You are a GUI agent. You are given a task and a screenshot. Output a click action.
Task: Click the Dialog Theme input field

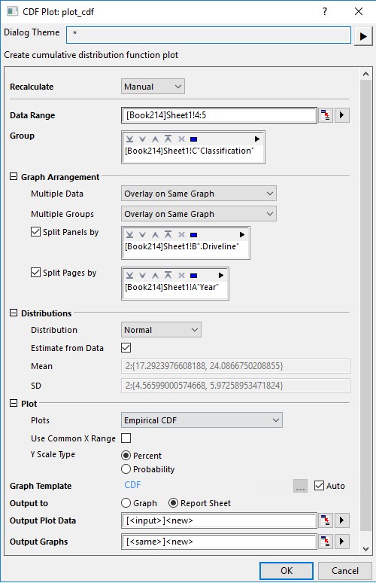208,35
